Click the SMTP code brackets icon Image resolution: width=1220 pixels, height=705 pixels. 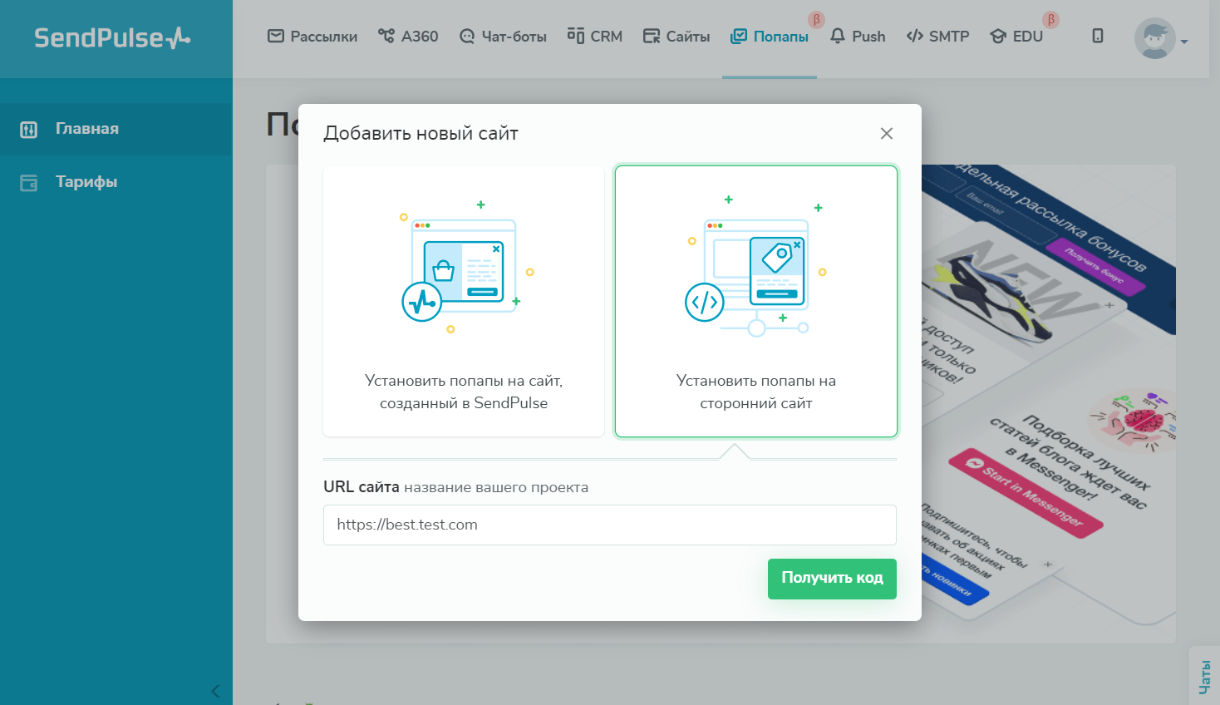(915, 37)
